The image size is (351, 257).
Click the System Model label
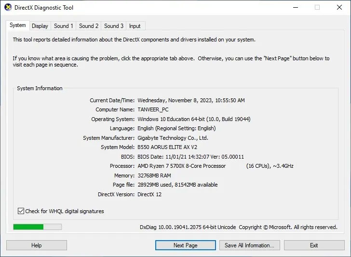(118, 148)
